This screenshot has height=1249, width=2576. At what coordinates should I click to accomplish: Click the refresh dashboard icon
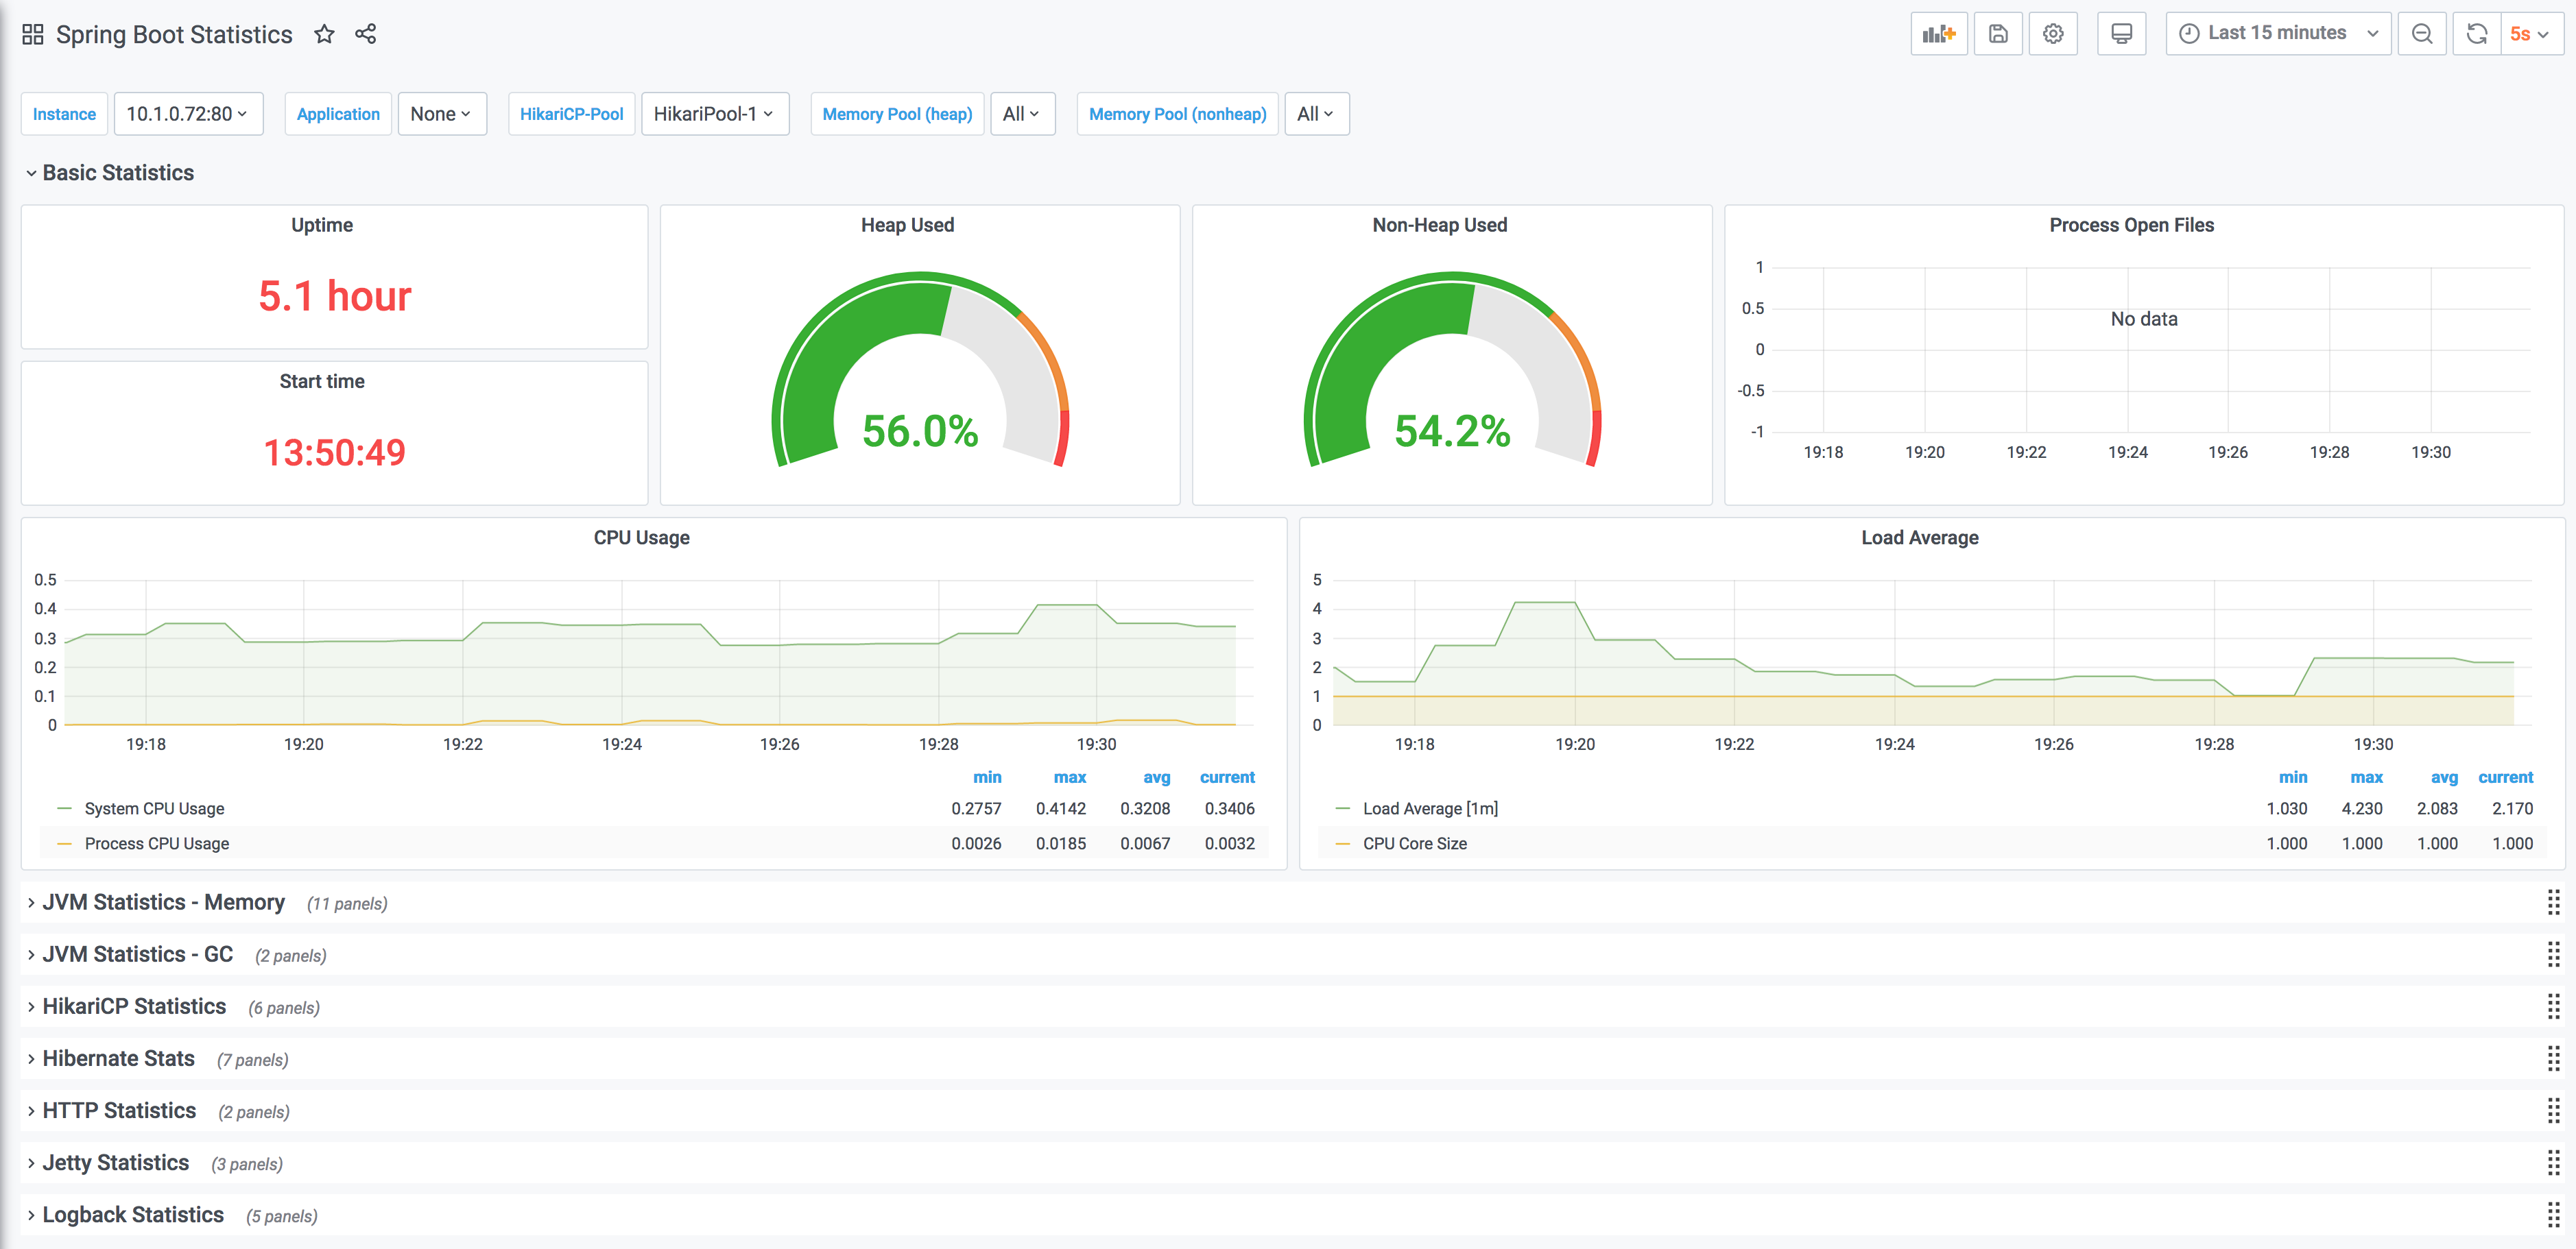click(2477, 34)
